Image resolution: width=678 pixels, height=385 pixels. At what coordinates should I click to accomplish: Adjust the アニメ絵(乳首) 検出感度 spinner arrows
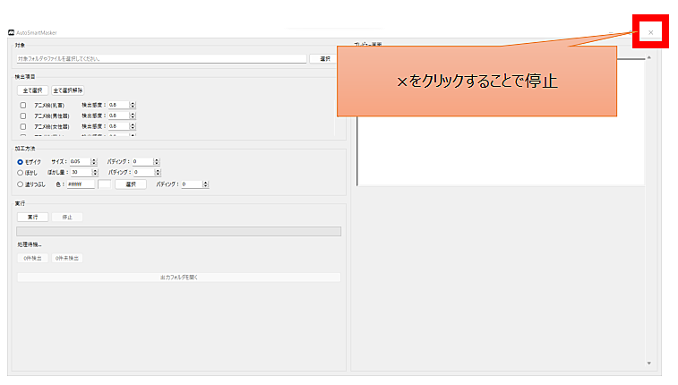pos(133,105)
